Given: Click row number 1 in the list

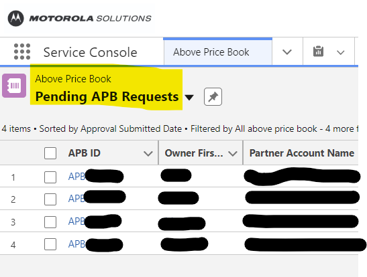Looking at the screenshot, I should 13,177.
